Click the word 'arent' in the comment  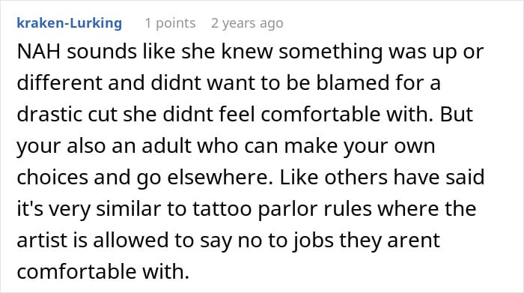(413, 241)
